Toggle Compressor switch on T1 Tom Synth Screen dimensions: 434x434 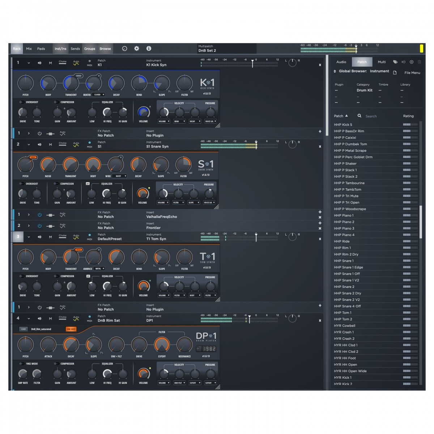pyautogui.click(x=56, y=276)
